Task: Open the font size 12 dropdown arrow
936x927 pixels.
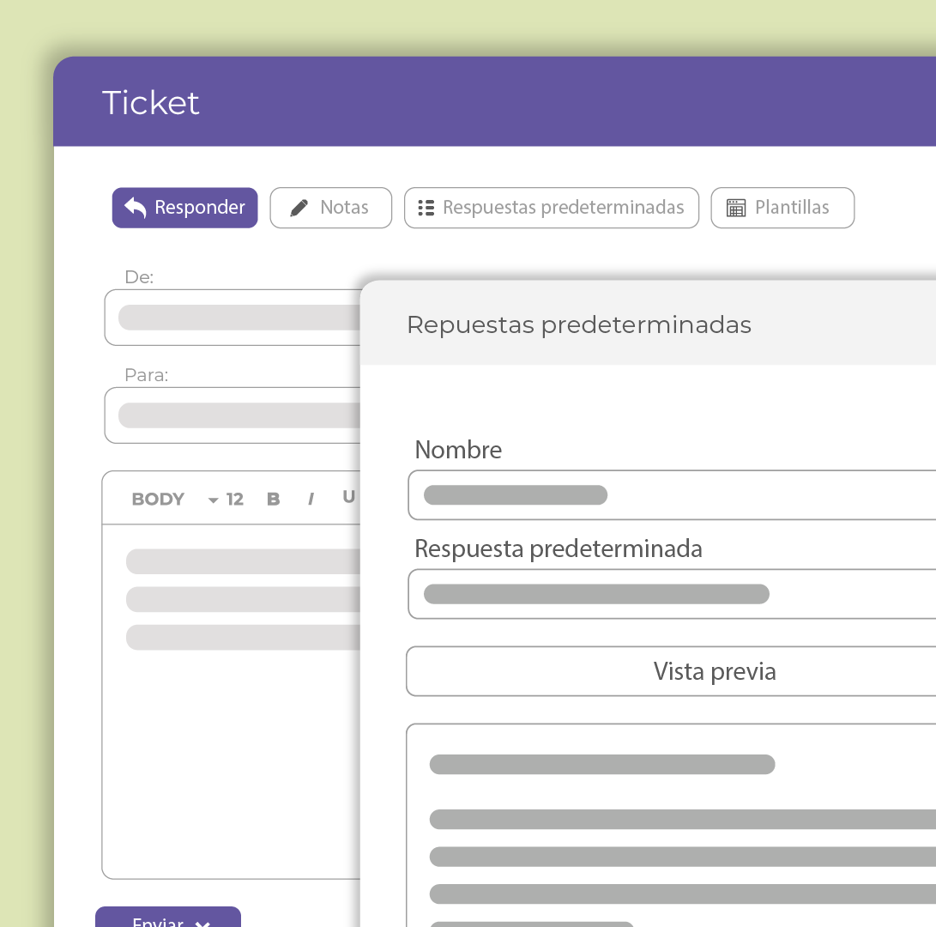Action: pos(213,500)
